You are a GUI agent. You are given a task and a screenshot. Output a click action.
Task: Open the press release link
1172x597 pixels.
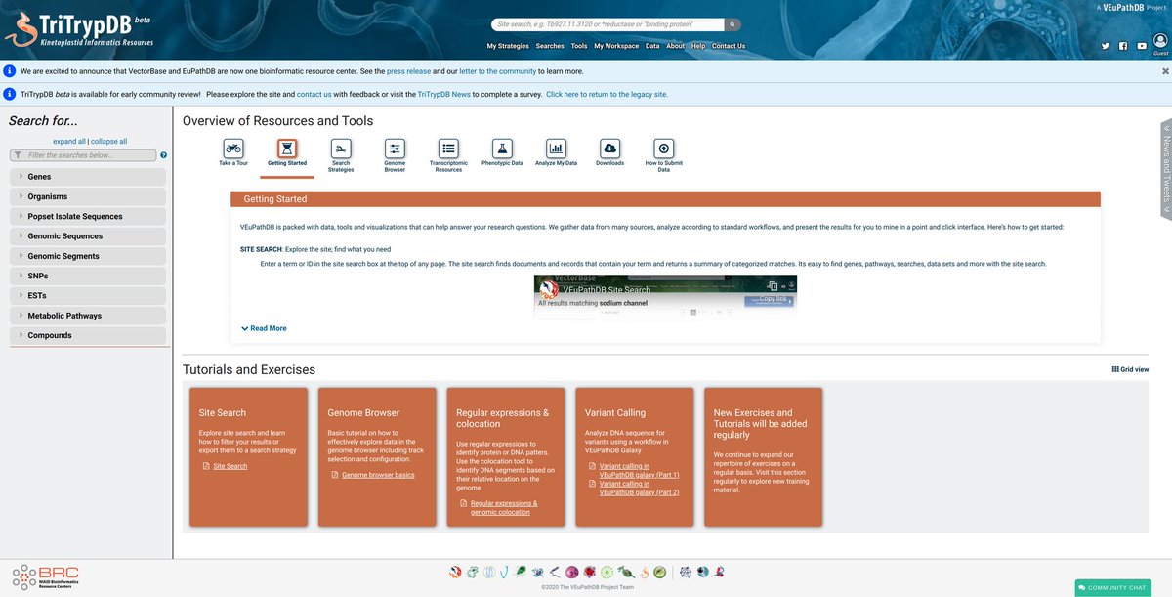tap(410, 71)
